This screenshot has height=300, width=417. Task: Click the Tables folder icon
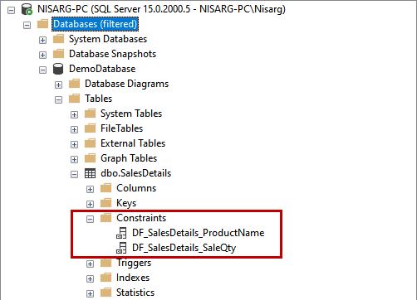74,99
